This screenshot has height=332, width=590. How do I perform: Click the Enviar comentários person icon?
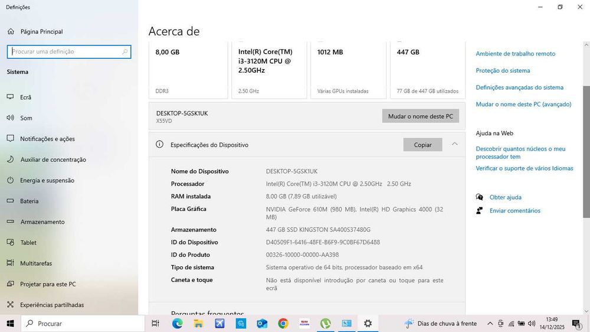tap(479, 211)
